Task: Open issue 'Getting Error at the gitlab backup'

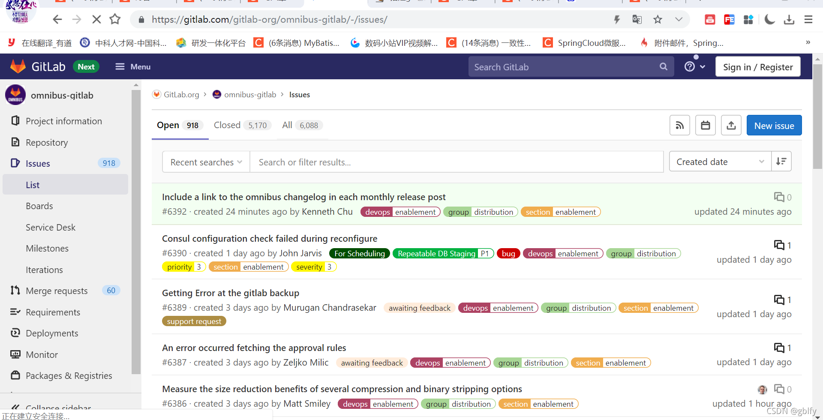Action: pyautogui.click(x=231, y=293)
